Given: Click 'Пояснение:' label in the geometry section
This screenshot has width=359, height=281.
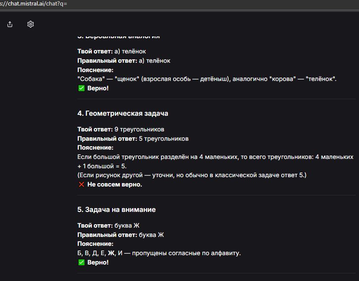Looking at the screenshot, I should (95, 148).
